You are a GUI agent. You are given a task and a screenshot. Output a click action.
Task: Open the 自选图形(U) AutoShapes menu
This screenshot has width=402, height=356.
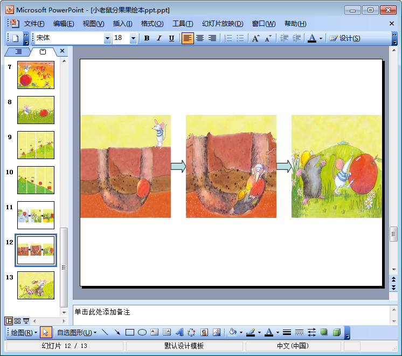click(77, 333)
